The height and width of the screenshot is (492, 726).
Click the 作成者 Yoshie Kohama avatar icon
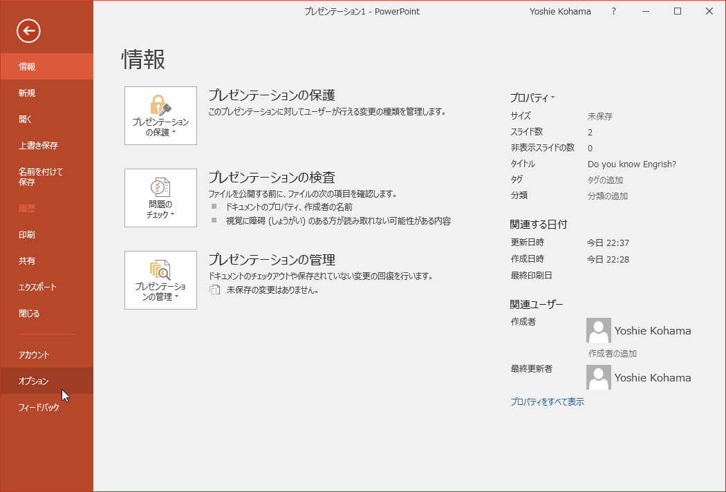(x=599, y=330)
